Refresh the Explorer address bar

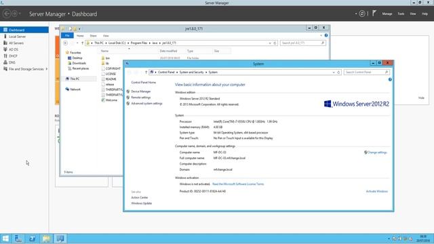pos(275,43)
